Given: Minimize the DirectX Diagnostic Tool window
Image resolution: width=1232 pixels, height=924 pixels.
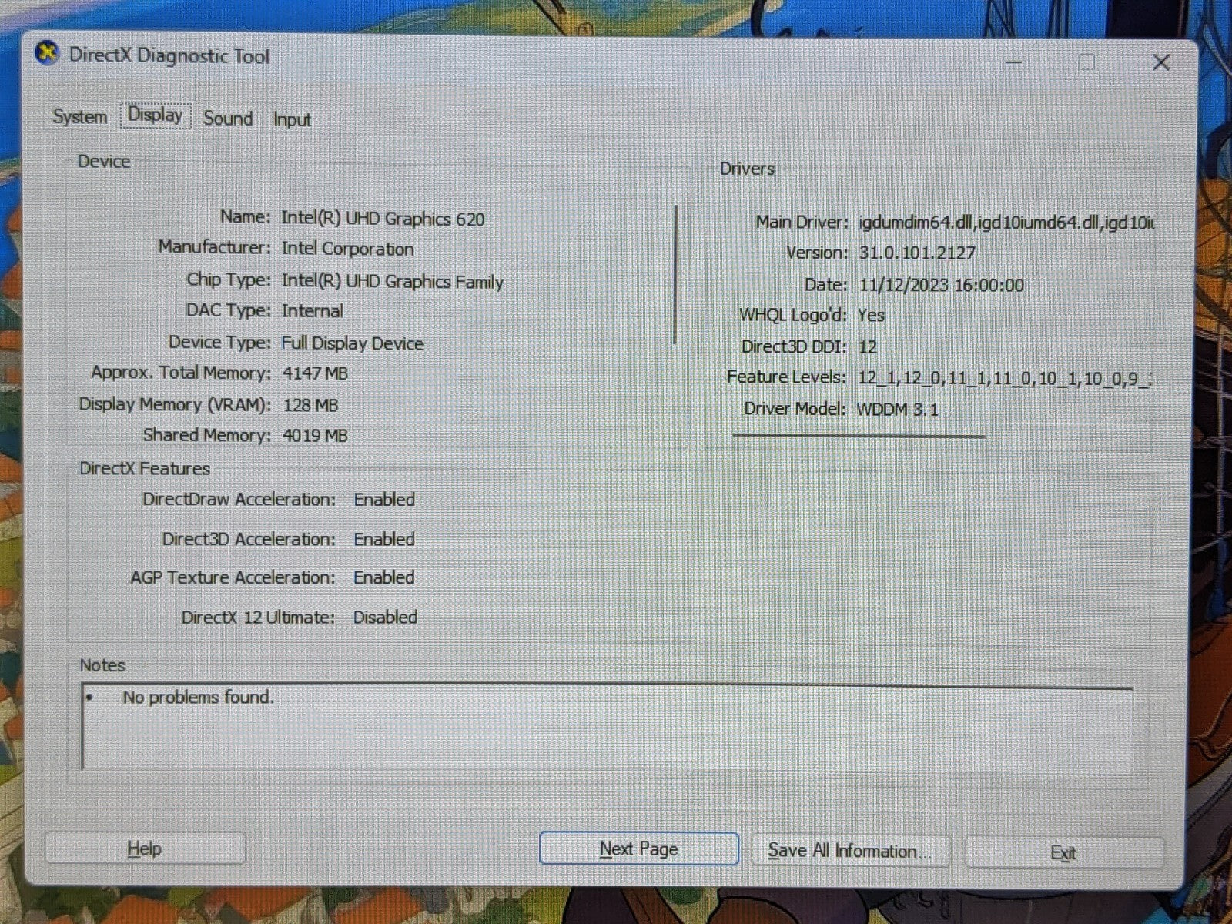Looking at the screenshot, I should tap(1014, 62).
